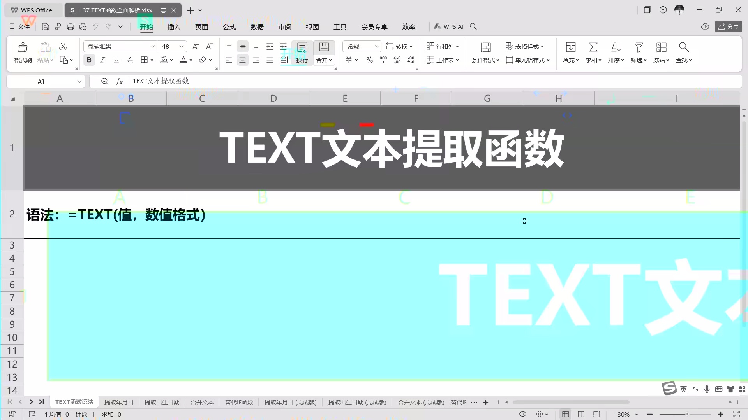Click the Print icon in quick toolbar

71,26
